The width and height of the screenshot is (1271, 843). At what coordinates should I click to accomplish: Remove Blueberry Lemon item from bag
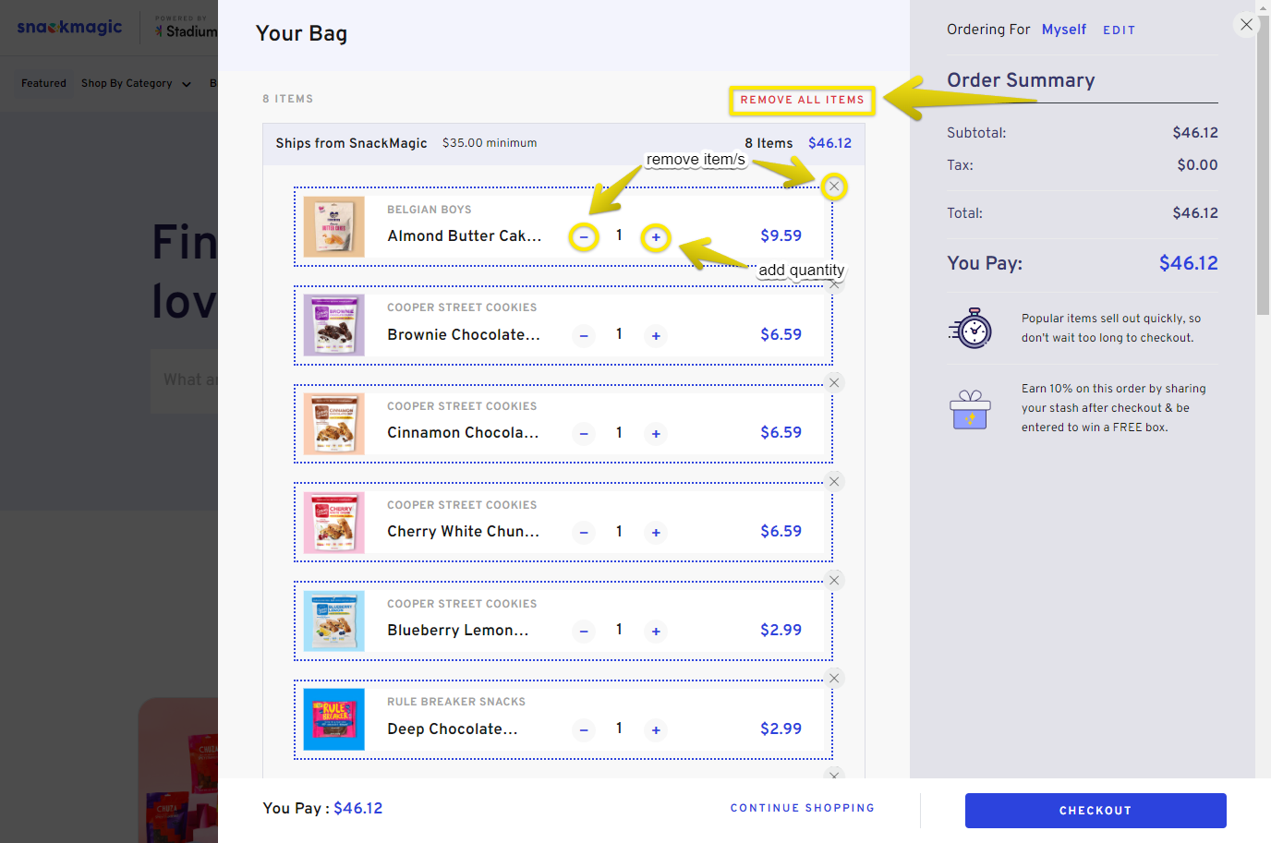[x=834, y=580]
